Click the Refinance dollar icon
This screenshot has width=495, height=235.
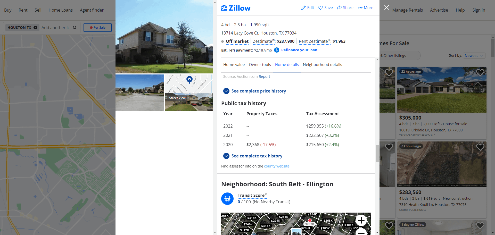tap(277, 50)
